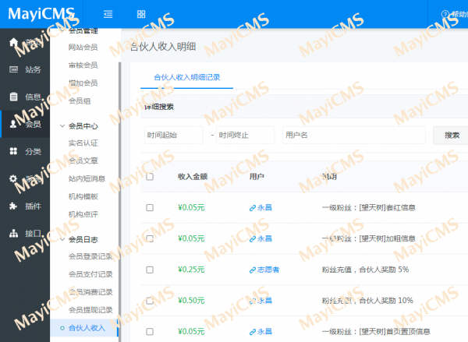Open the grid apps icon in header
468x342 pixels.
pos(141,14)
